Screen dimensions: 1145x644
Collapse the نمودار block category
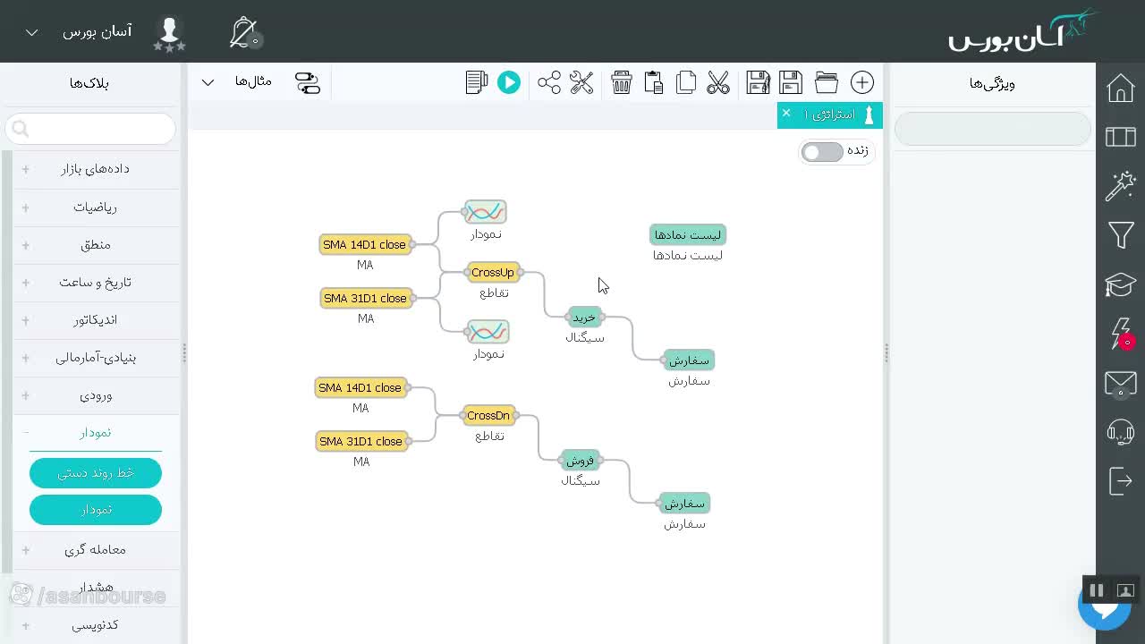coord(96,433)
